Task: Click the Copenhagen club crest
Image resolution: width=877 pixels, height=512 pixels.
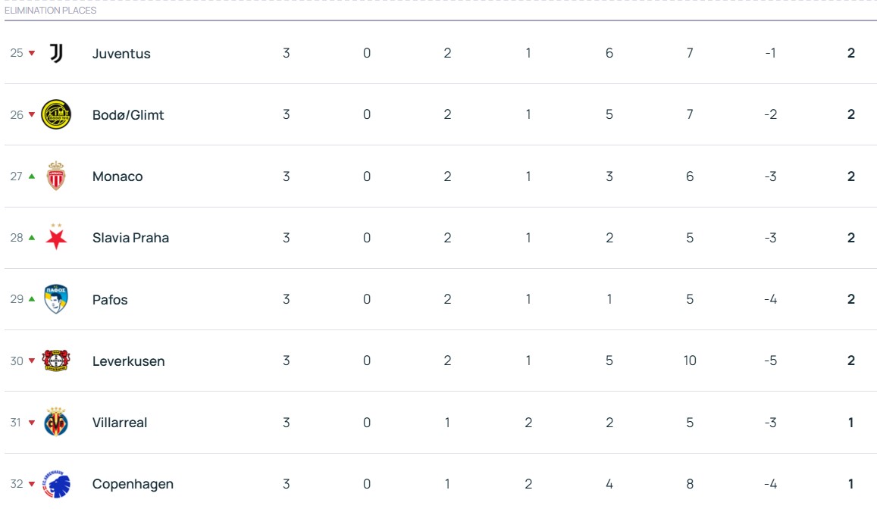Action: 56,484
